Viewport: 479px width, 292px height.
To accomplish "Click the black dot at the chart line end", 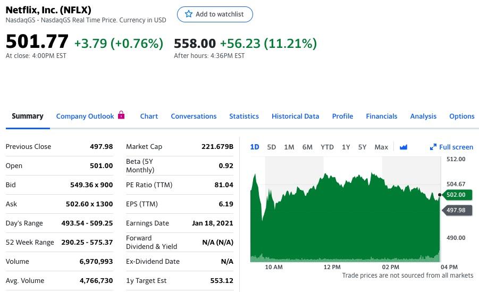I will [x=440, y=195].
